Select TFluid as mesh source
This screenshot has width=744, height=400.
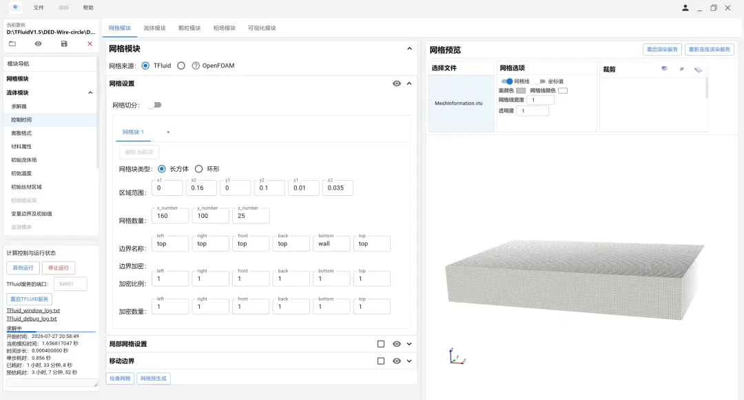(145, 66)
